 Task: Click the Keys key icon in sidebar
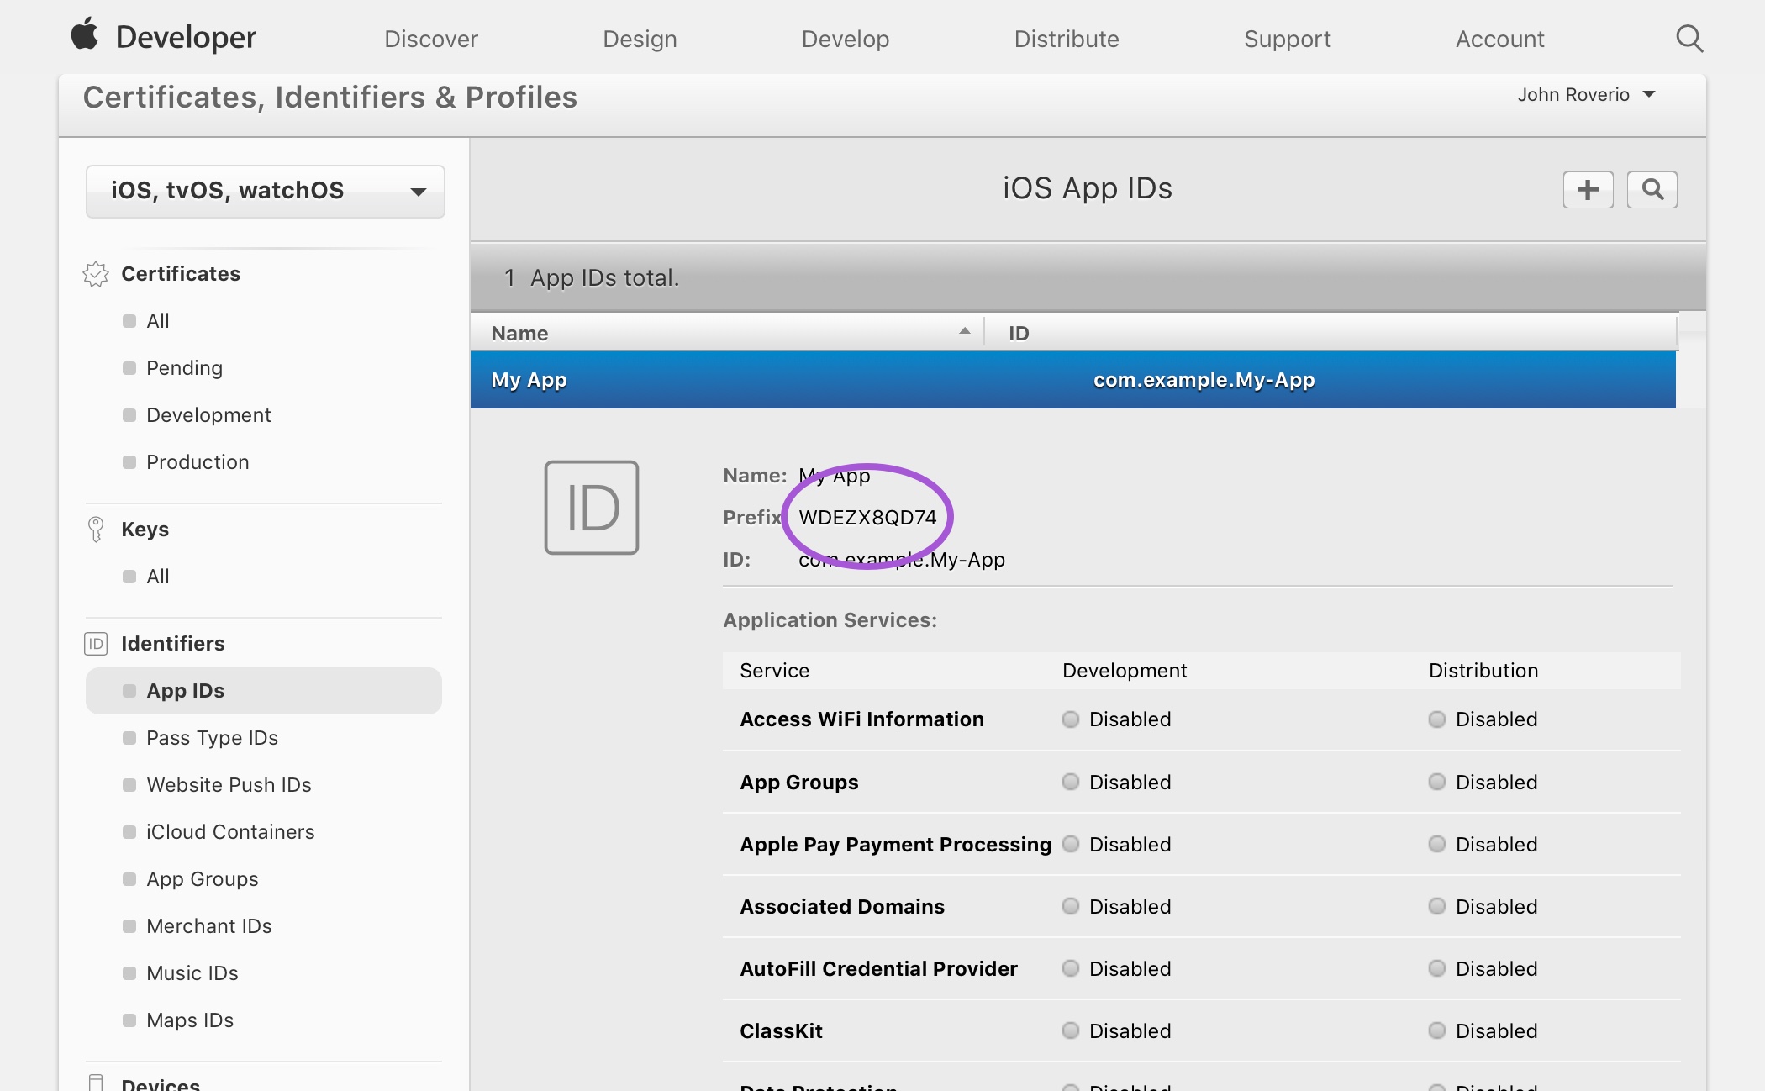point(96,530)
